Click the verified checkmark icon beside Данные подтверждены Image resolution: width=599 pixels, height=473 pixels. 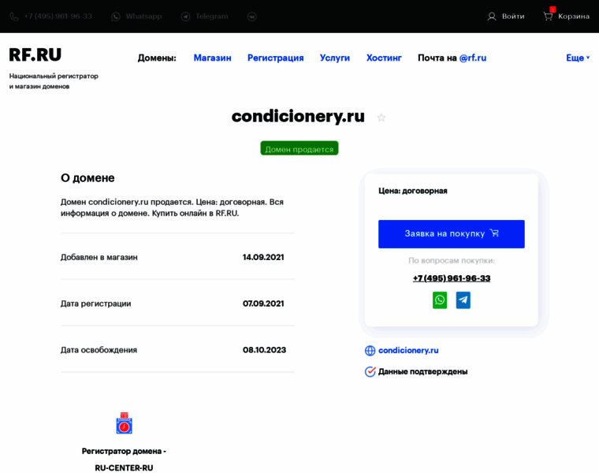[x=370, y=371]
